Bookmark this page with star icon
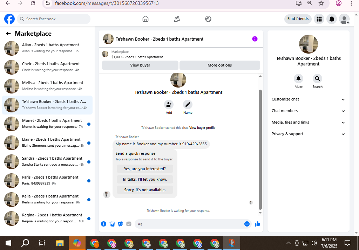This screenshot has width=359, height=250. pos(321,3)
